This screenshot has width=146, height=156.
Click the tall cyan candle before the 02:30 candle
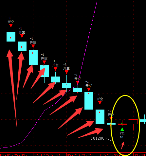(89, 101)
